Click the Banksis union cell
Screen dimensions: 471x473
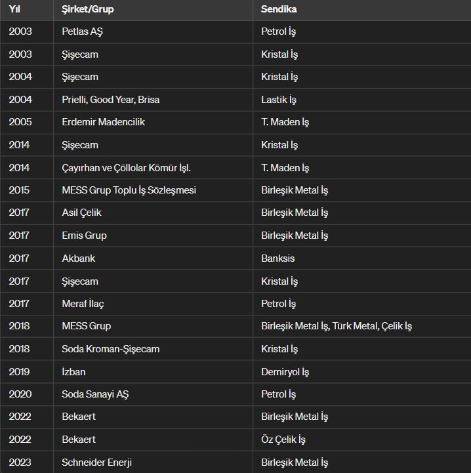(x=278, y=258)
